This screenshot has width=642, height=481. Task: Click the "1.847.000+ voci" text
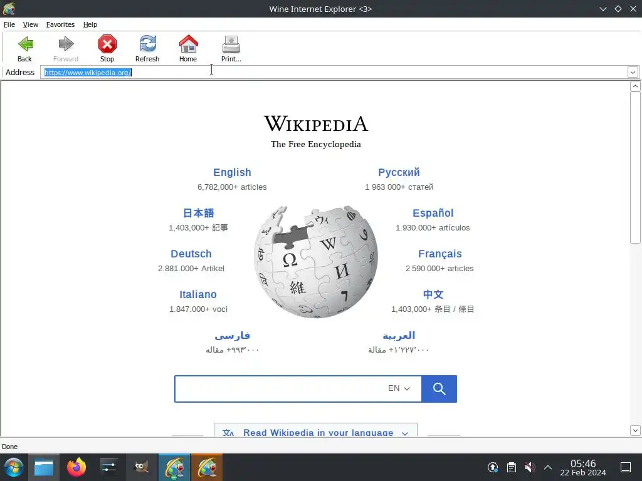point(198,309)
